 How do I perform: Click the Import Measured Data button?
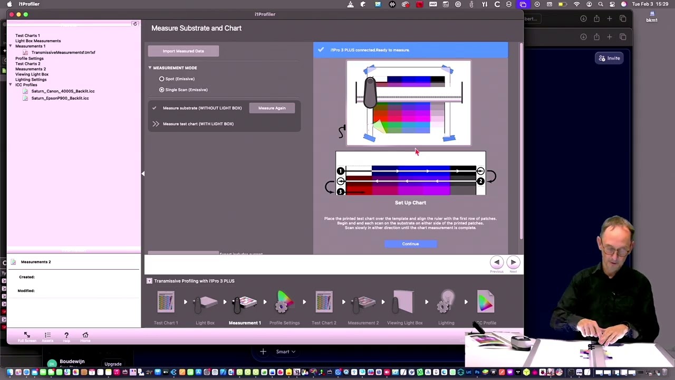(184, 51)
